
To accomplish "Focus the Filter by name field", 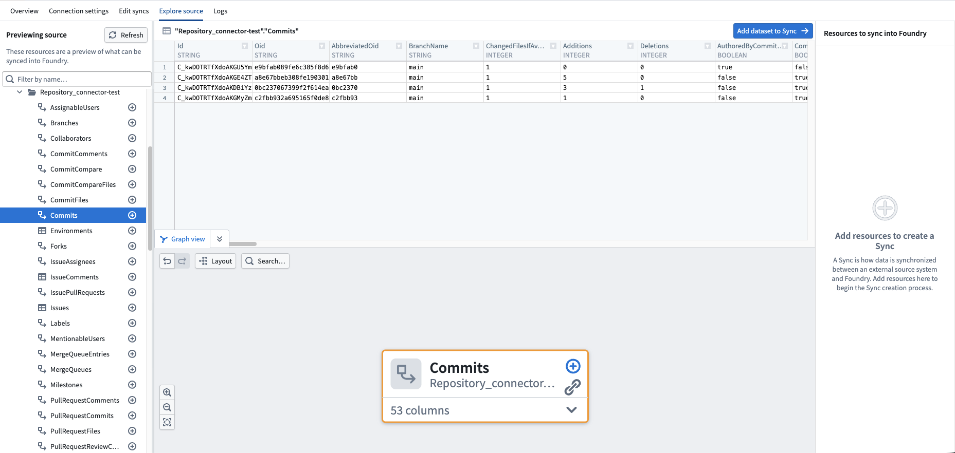I will coord(77,79).
